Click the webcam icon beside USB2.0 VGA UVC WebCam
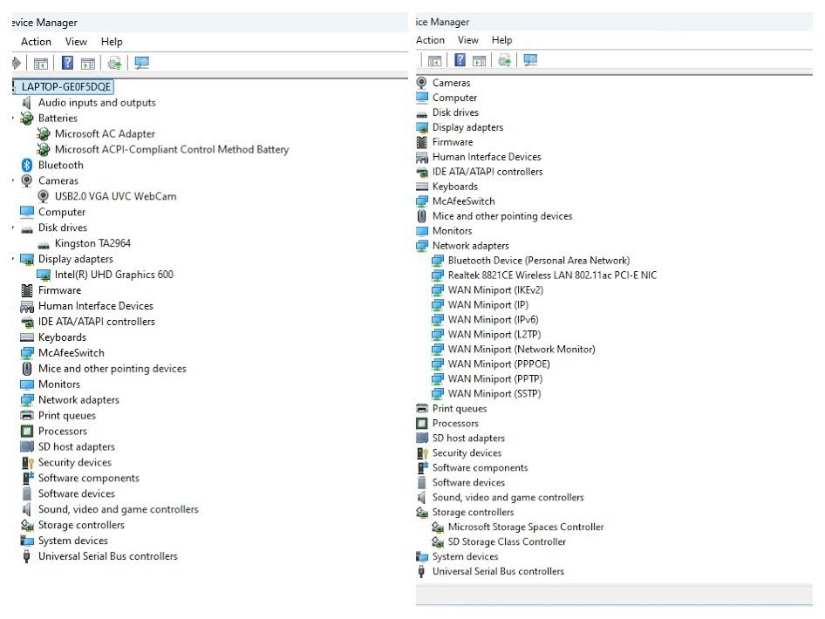The height and width of the screenshot is (619, 825). (x=43, y=196)
